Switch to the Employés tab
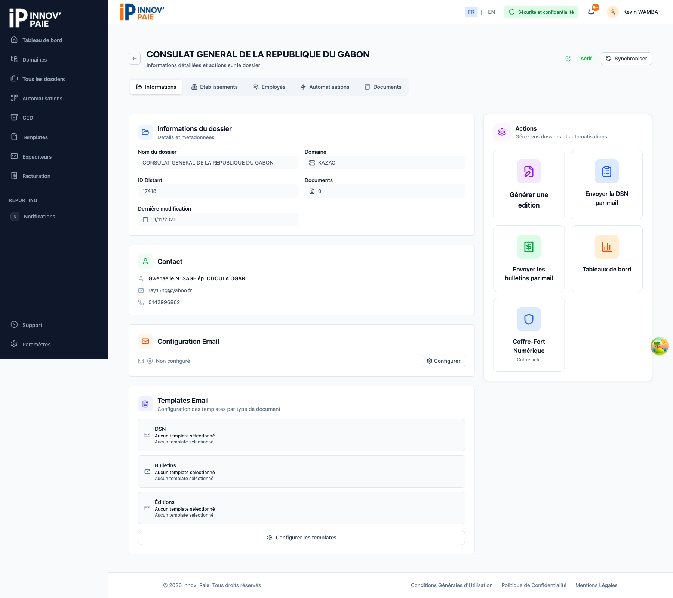 pos(269,87)
